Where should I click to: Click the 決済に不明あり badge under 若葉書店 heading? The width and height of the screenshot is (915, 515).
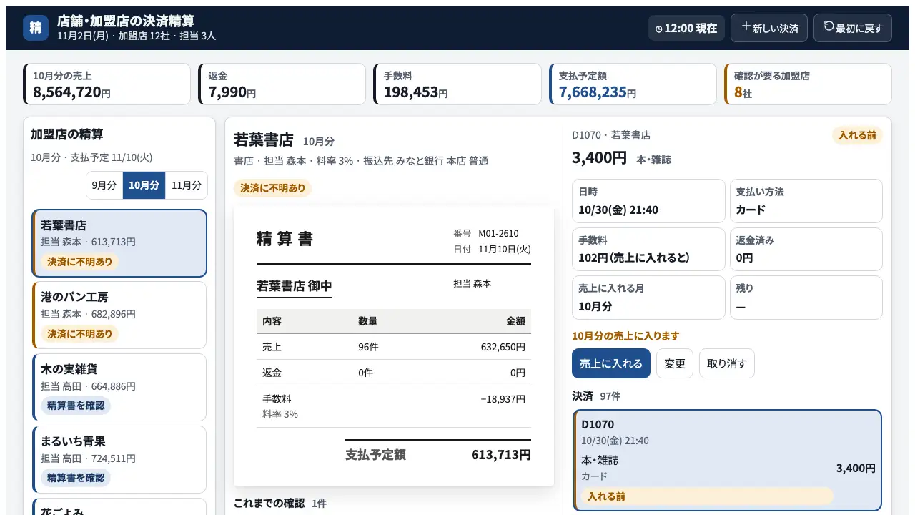click(272, 188)
